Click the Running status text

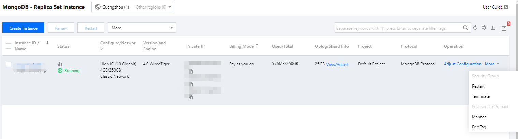coord(72,71)
